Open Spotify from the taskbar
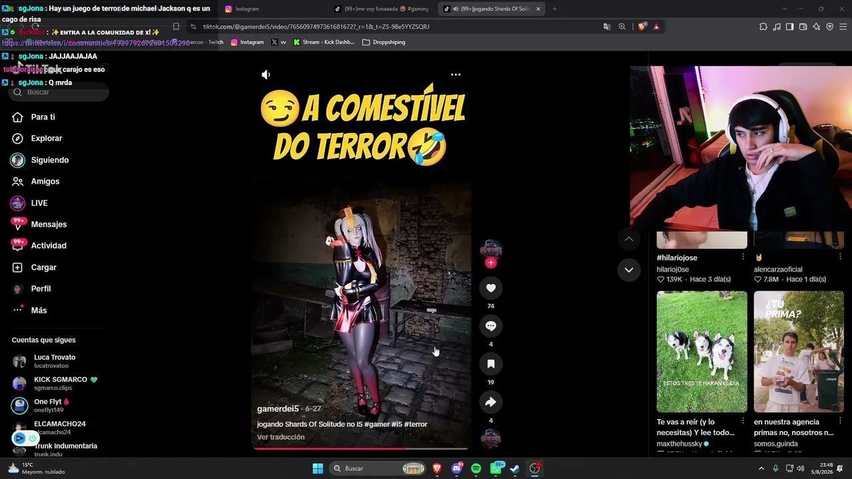Image resolution: width=852 pixels, height=479 pixels. point(476,468)
